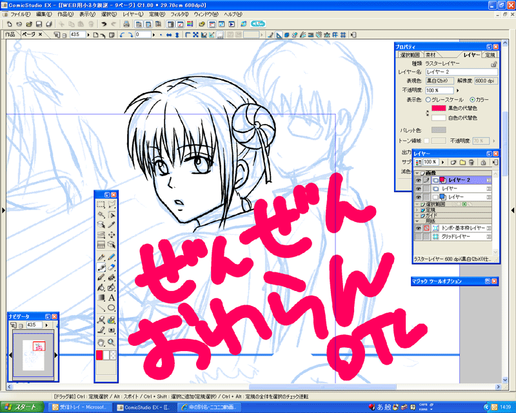Click flip horizontal icon in page bar
Viewport: 516px width, 413px height.
(x=169, y=35)
